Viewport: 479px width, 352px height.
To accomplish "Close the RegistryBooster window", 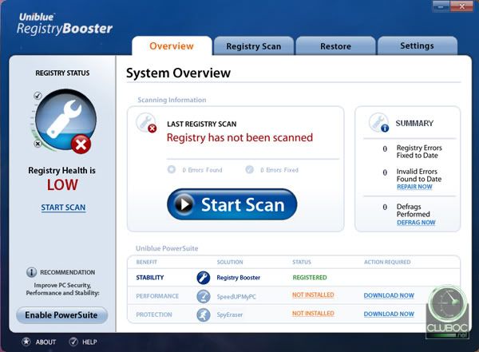I will point(461,6).
